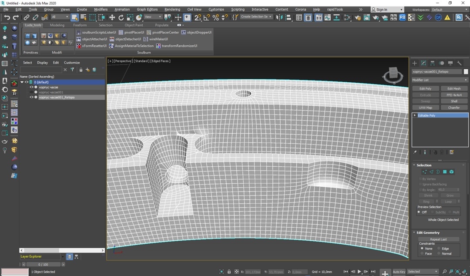Viewport: 470px width, 276px height.
Task: Toggle the Percent Snap tool
Action: click(x=215, y=17)
